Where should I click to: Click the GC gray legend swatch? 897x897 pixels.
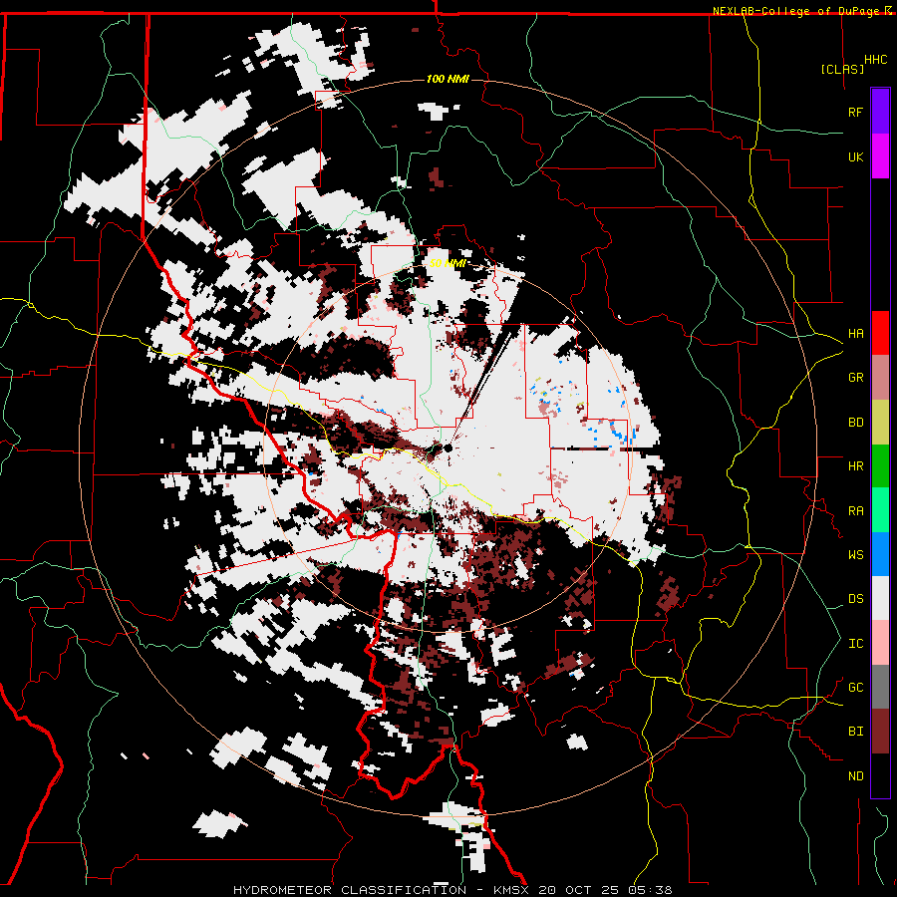tap(880, 687)
